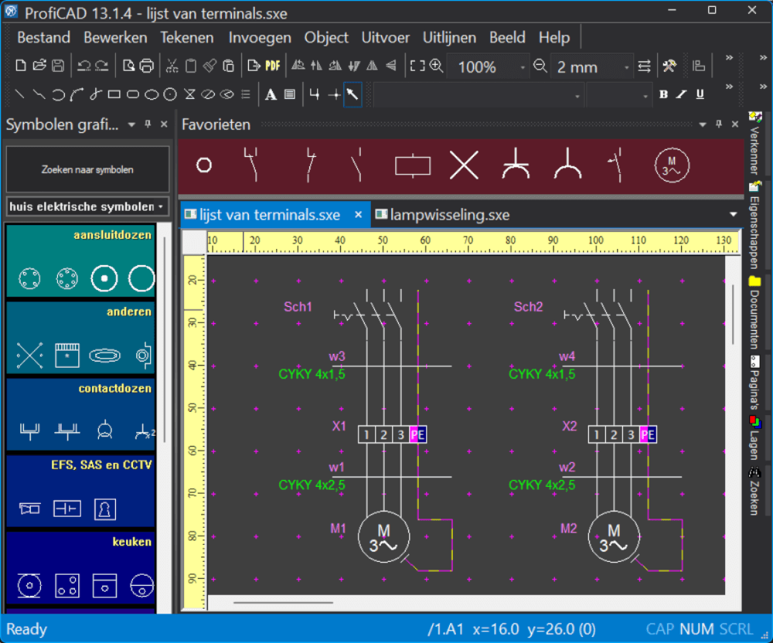The width and height of the screenshot is (773, 643).
Task: Select the ellipse drawing tool
Action: click(152, 94)
